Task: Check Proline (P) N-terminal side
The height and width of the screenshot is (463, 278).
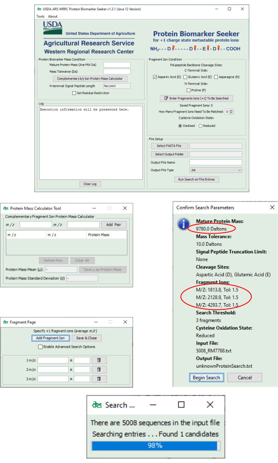Action: click(x=188, y=90)
